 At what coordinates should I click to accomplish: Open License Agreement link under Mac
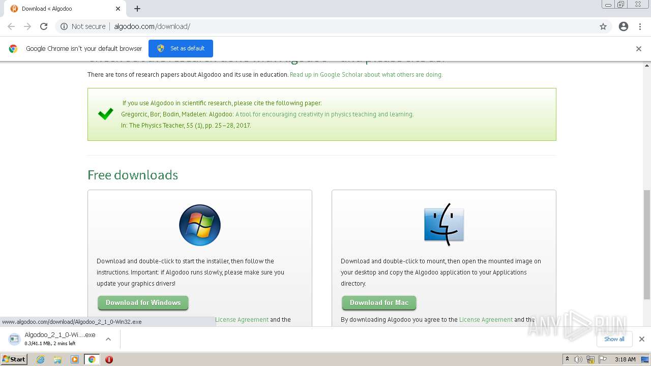click(x=486, y=320)
